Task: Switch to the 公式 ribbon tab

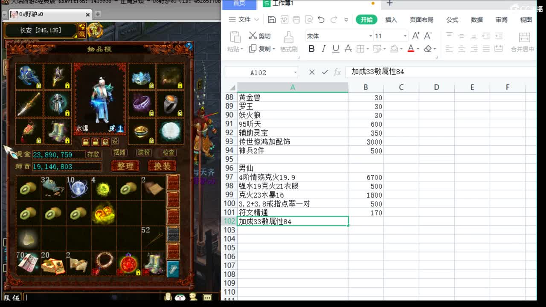Action: point(452,20)
